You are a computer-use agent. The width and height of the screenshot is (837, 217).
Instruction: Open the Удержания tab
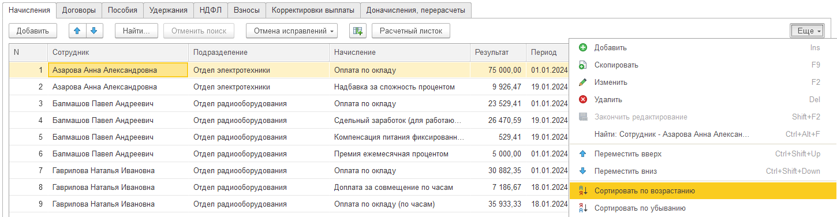(168, 10)
